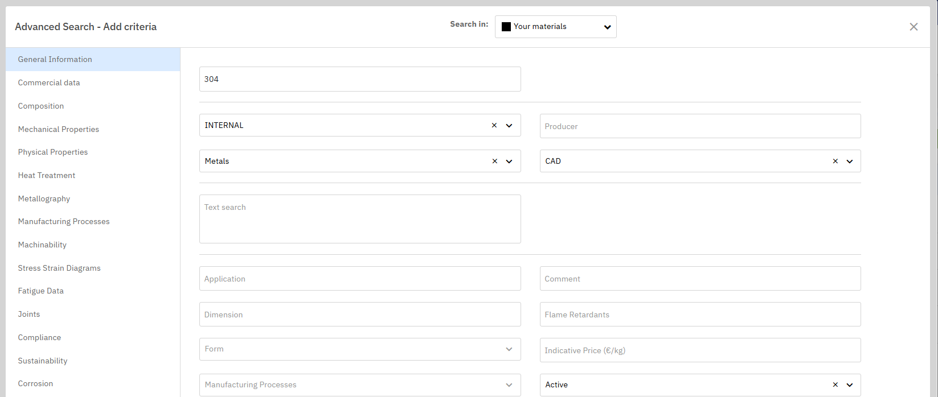Image resolution: width=938 pixels, height=397 pixels.
Task: Select Stress Strain Diagrams in the sidebar
Action: (x=59, y=268)
